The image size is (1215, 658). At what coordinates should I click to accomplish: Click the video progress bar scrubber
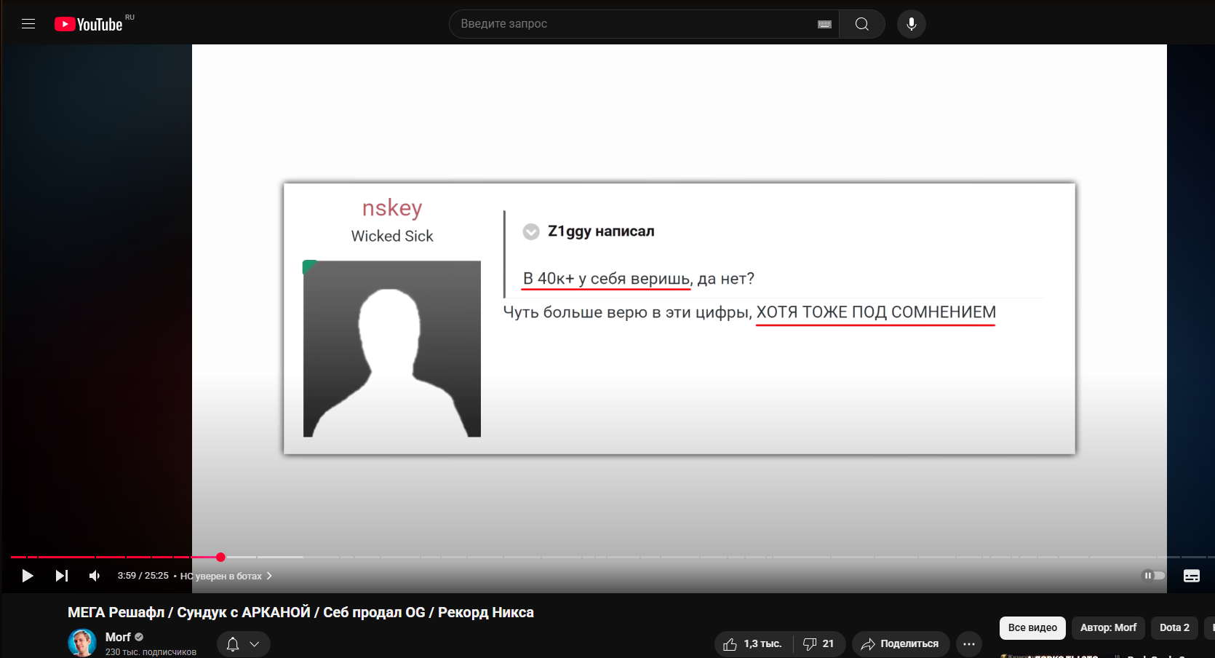pyautogui.click(x=220, y=558)
